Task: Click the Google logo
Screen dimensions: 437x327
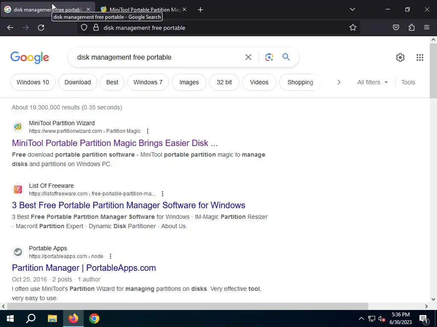Action: pyautogui.click(x=30, y=57)
